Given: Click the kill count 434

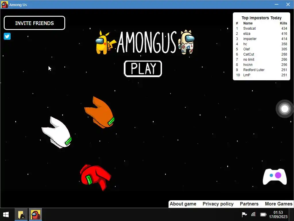Looking at the screenshot, I should pyautogui.click(x=284, y=28).
